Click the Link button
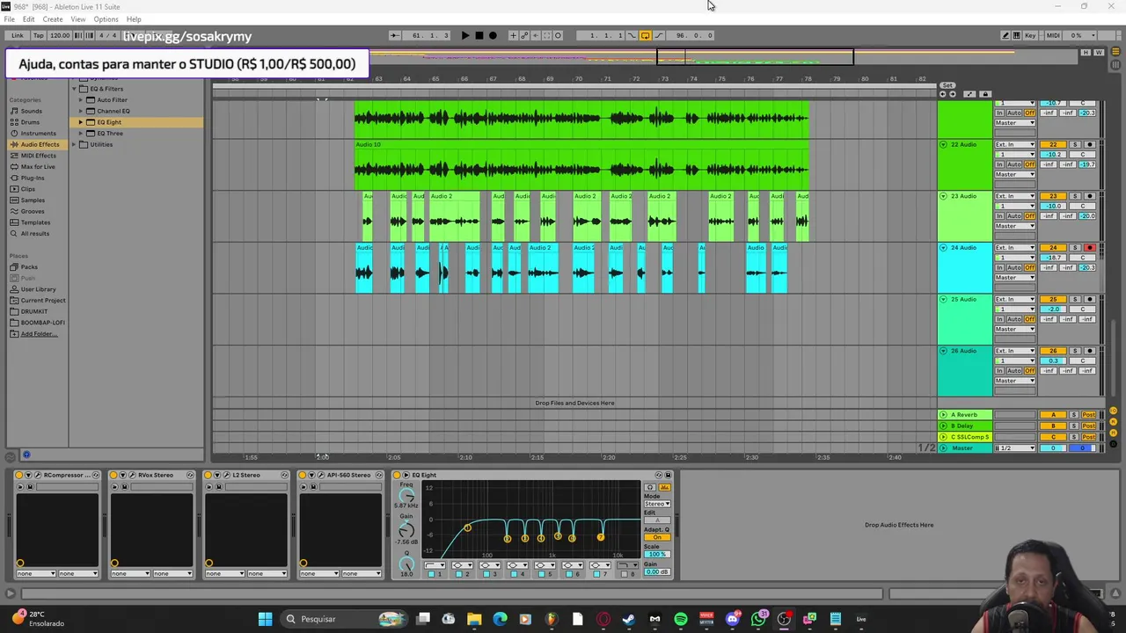 point(17,35)
